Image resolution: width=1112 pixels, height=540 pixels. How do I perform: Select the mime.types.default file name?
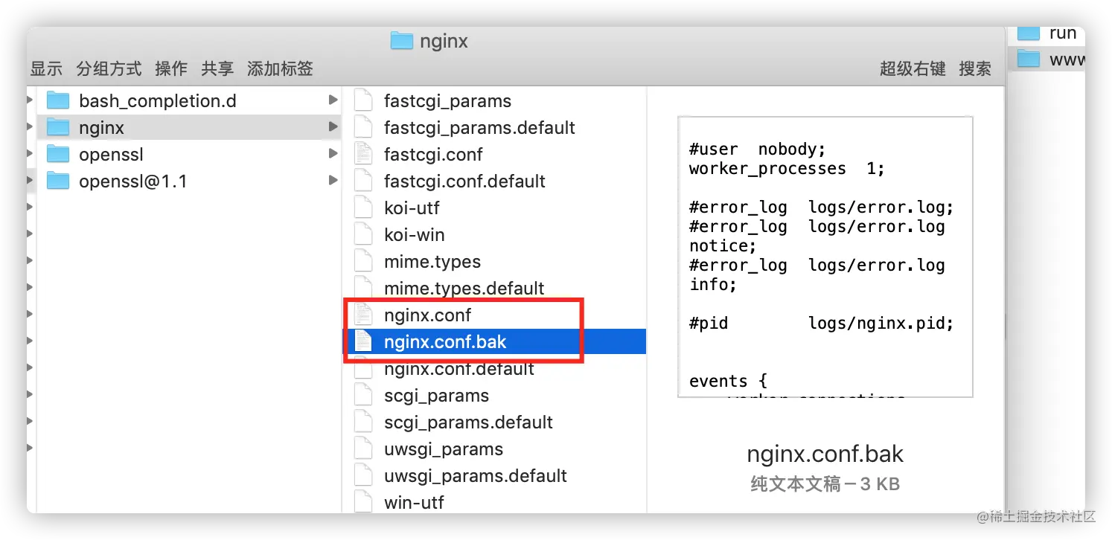point(464,288)
